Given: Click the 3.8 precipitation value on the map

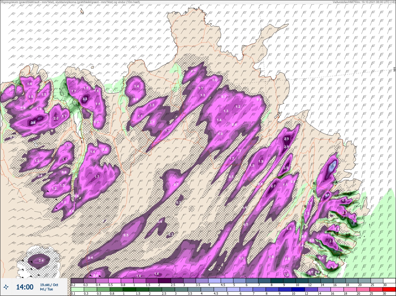Looking at the screenshot, I should (x=33, y=123).
